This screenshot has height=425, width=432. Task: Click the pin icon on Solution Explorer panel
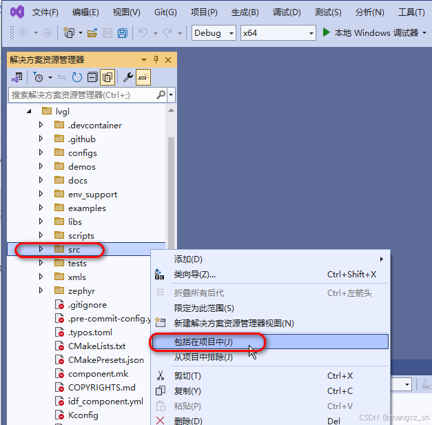pyautogui.click(x=156, y=59)
